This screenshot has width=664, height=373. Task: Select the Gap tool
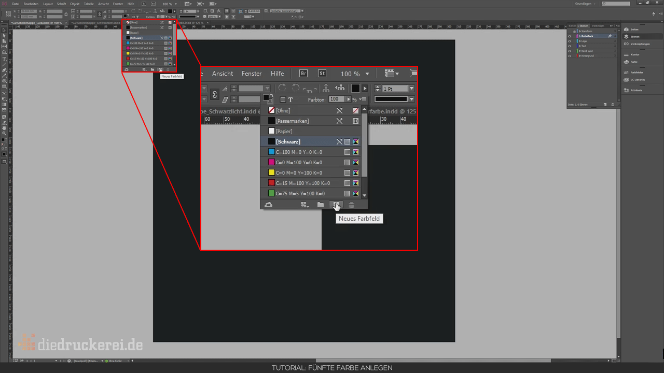tap(4, 46)
